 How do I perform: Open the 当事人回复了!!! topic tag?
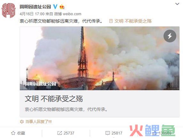38,122
